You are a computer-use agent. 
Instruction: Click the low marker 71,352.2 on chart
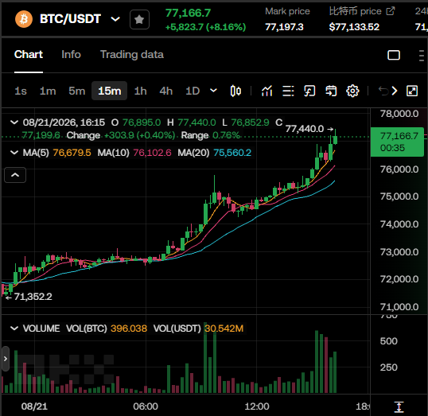33,297
